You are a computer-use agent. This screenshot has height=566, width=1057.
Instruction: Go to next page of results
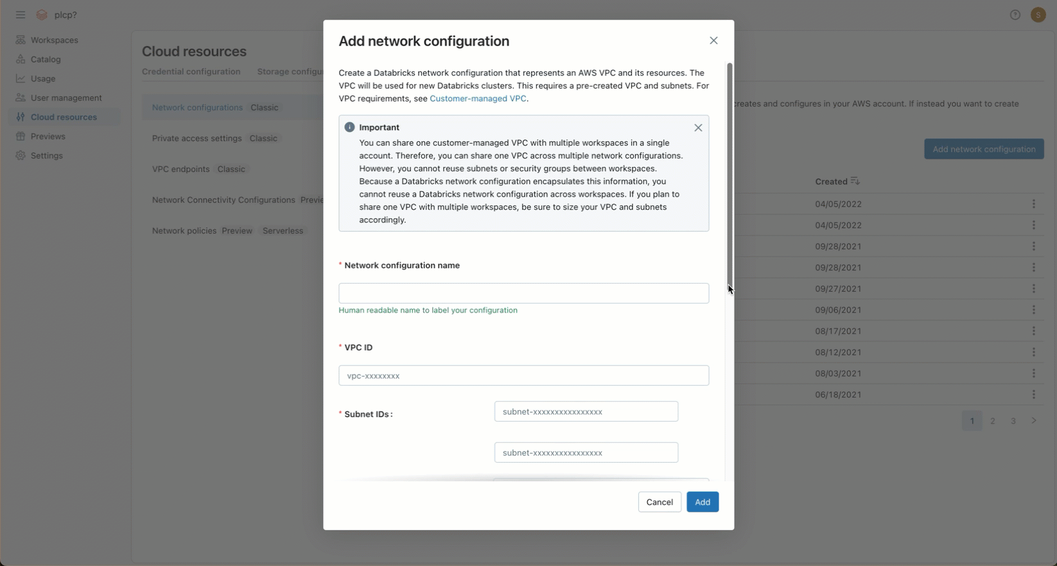point(1033,421)
